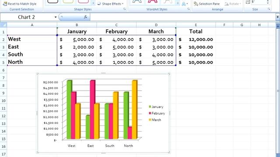Select the black outline shape style
280x157 pixels.
[52, 1]
